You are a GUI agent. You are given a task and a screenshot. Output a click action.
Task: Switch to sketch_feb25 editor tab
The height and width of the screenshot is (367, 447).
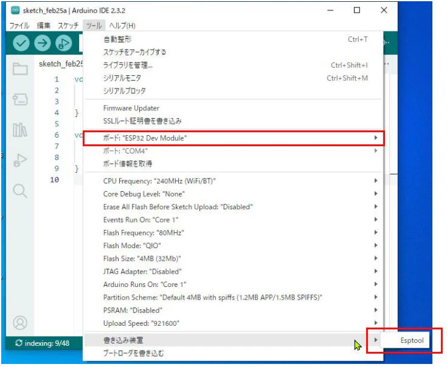tap(61, 64)
